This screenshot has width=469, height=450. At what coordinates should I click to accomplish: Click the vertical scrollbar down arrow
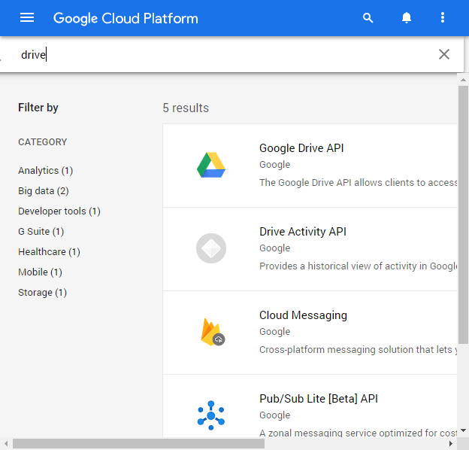coord(463,430)
